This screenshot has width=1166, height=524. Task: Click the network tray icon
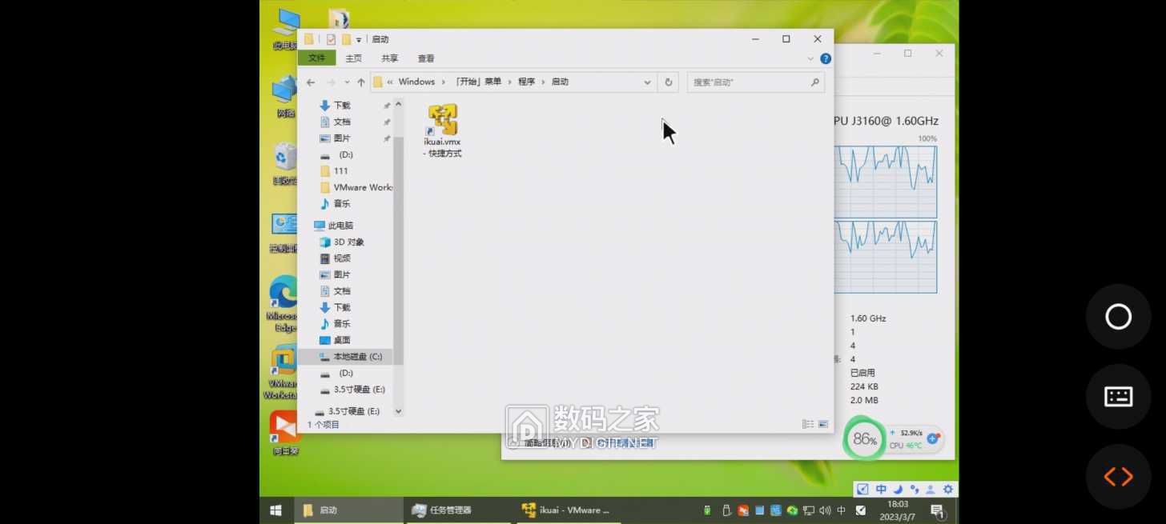(809, 510)
